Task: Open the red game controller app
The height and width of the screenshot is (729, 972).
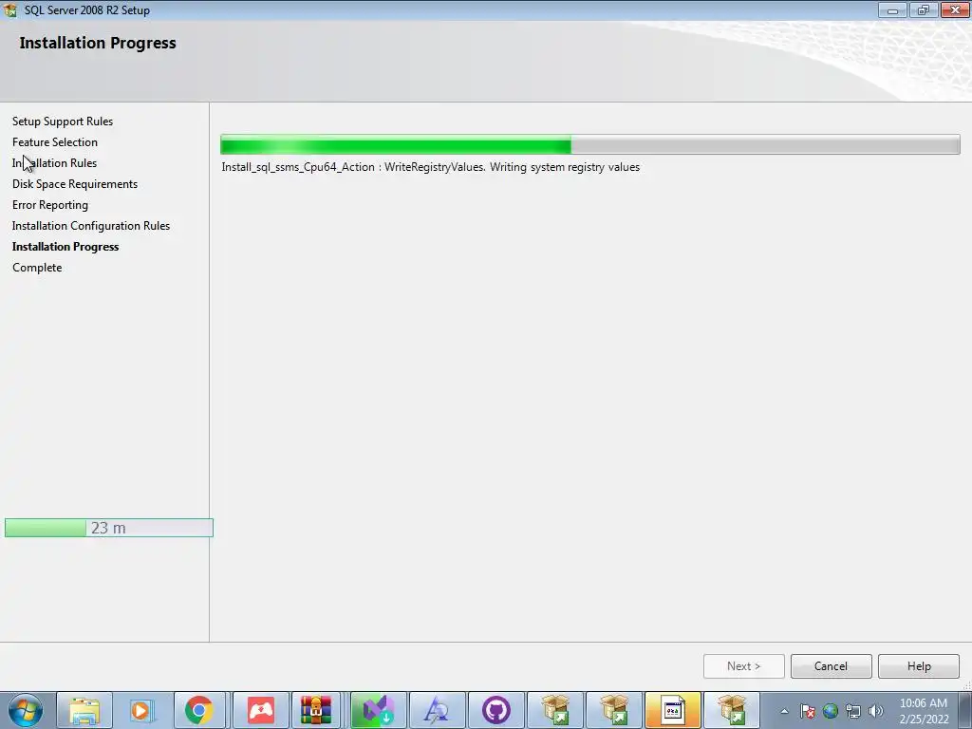Action: point(260,710)
